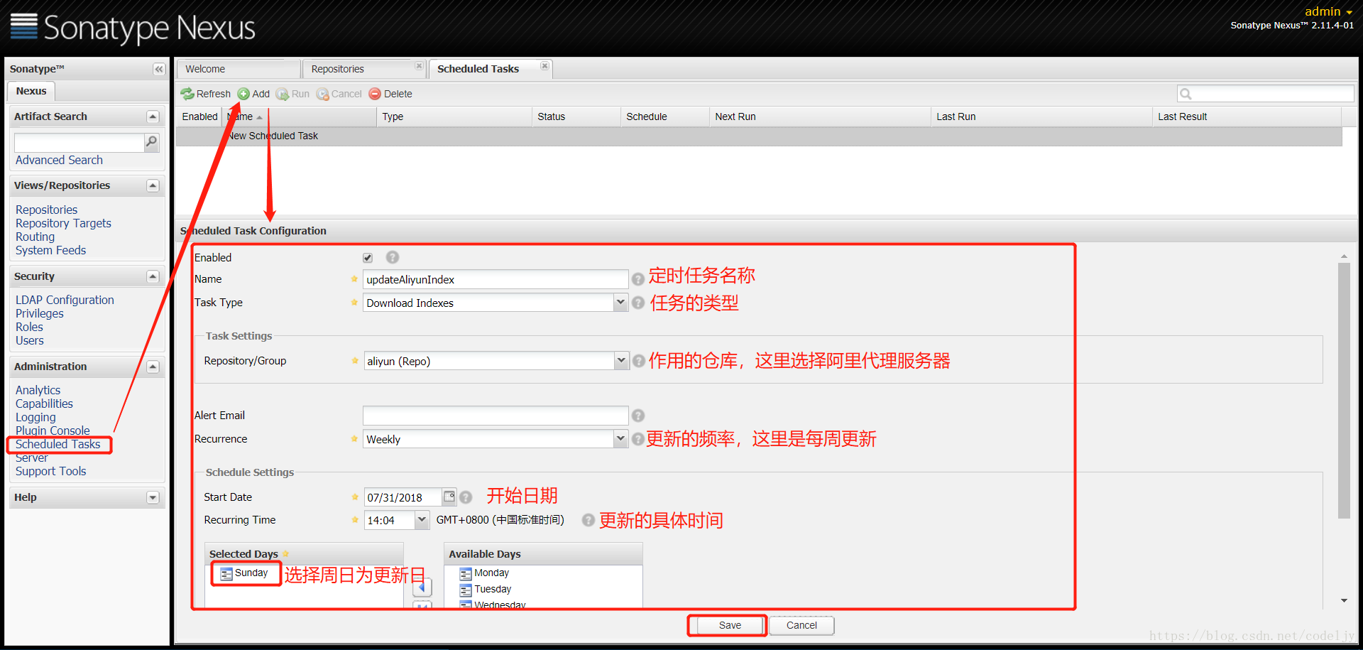
Task: Click the Refresh toolbar icon
Action: [x=187, y=94]
